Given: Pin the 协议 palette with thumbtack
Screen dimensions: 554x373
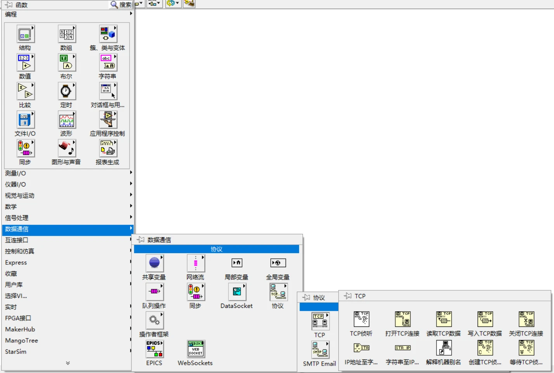Looking at the screenshot, I should [306, 297].
